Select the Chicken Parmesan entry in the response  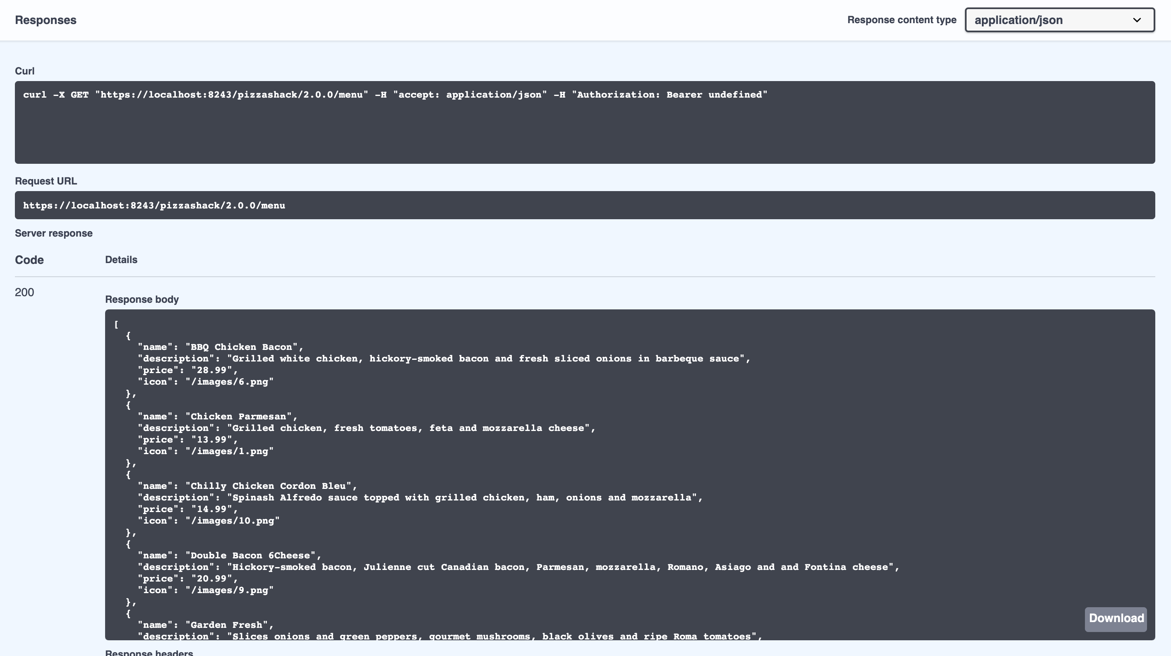240,416
